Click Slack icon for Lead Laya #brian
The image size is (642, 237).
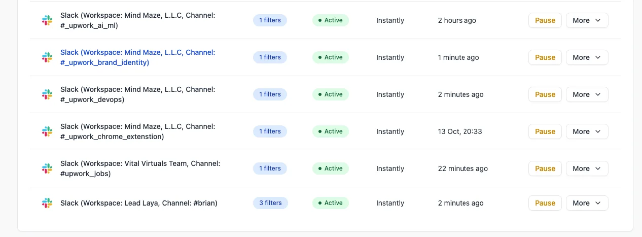pos(47,203)
